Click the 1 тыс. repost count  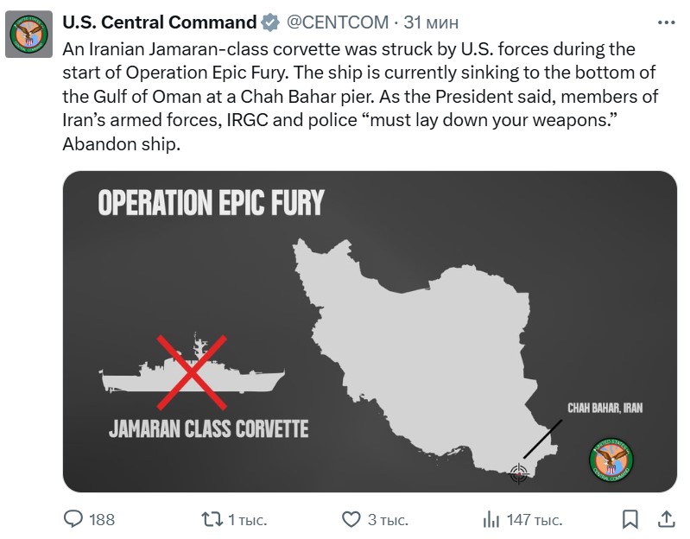247,519
